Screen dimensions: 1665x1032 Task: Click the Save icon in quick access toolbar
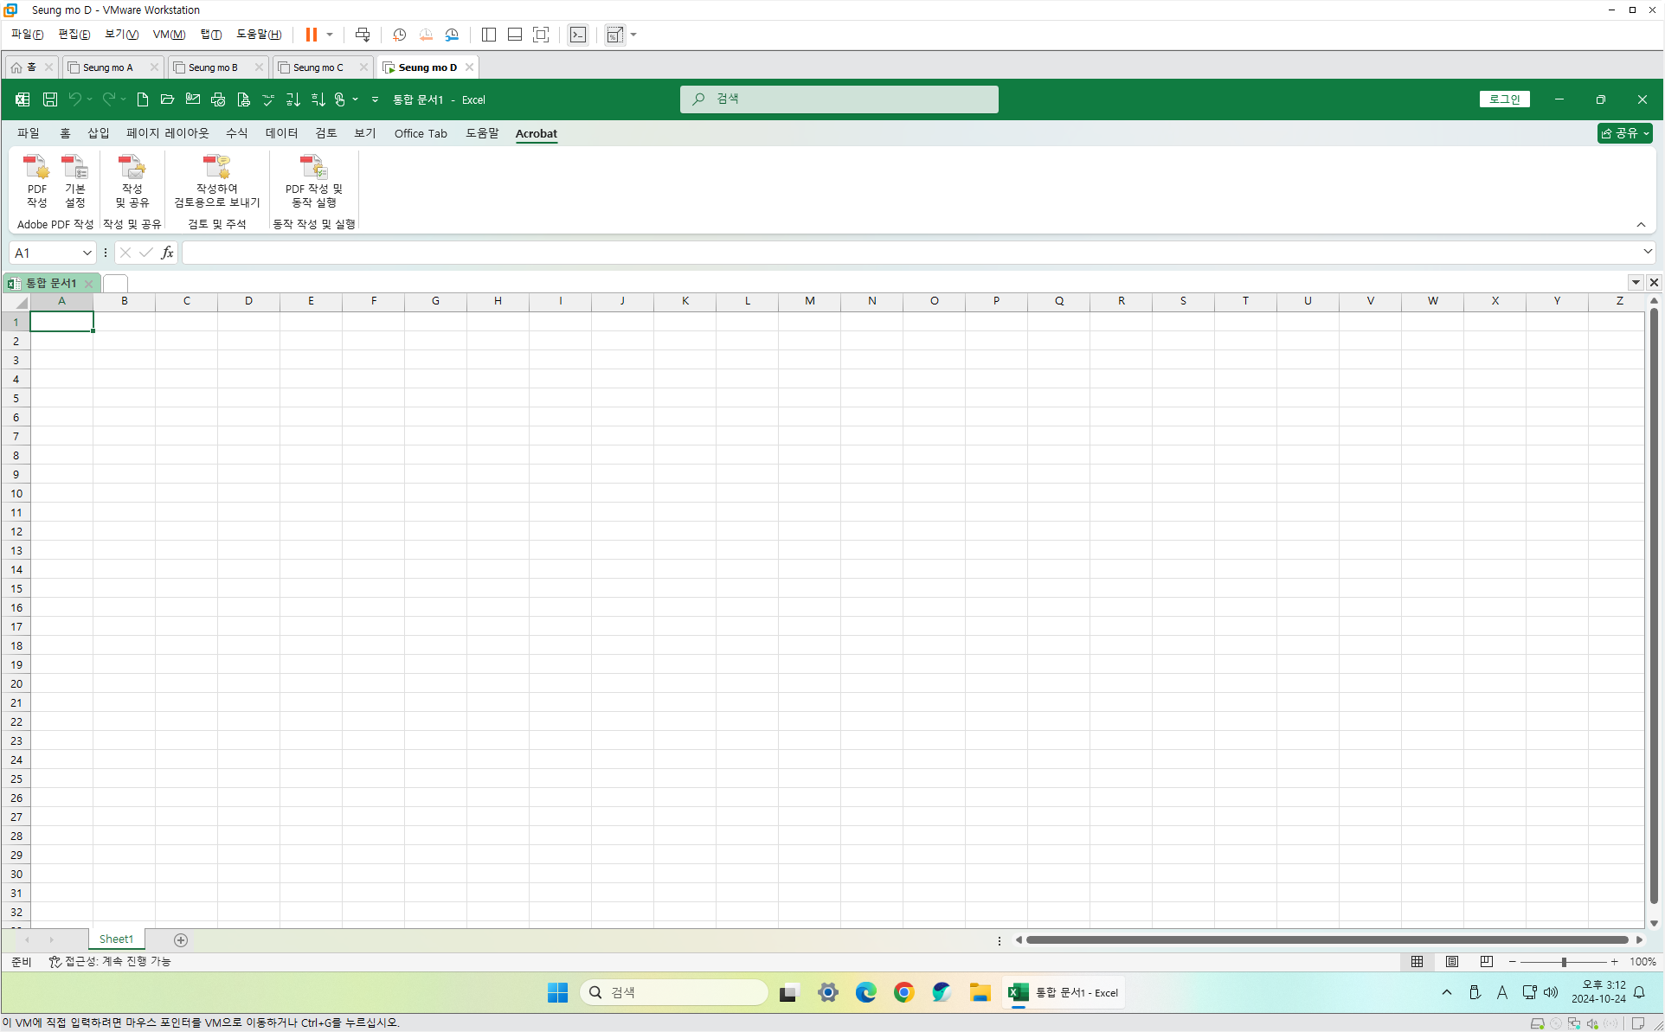click(50, 99)
